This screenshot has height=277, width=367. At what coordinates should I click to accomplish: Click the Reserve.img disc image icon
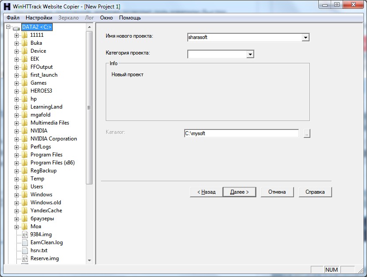tap(25, 258)
